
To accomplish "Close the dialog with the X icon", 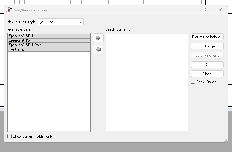I will pyautogui.click(x=220, y=10).
